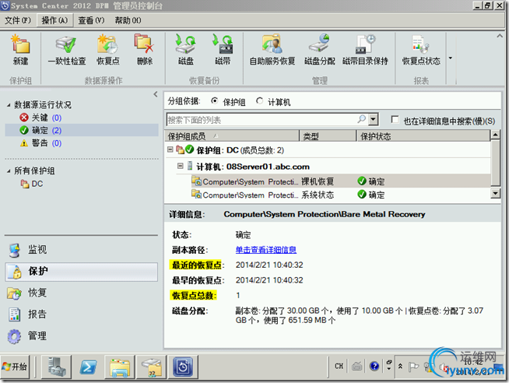Open the 报告 reporting workspace

point(81,314)
